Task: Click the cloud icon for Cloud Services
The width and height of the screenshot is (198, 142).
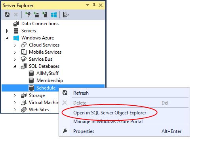Action: coord(24,45)
